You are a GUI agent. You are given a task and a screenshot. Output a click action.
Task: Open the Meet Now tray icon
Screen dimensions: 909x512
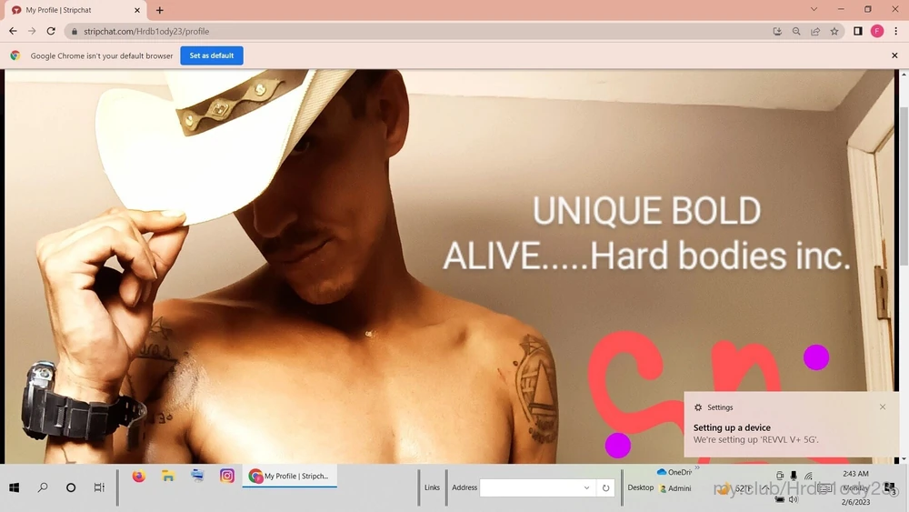(x=780, y=476)
